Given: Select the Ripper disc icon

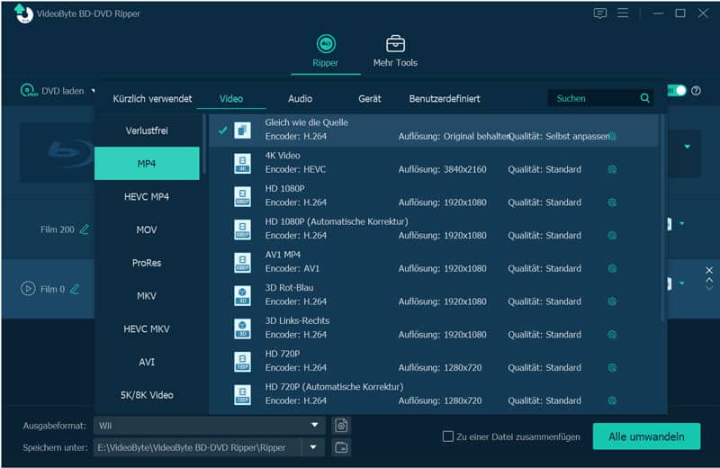Looking at the screenshot, I should click(x=326, y=44).
